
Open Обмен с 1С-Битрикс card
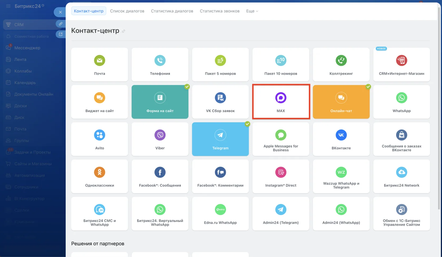[401, 213]
